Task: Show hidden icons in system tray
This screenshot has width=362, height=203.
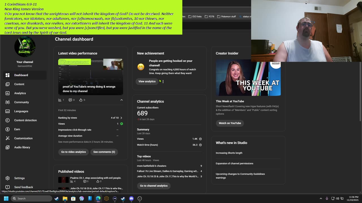Action: pos(321,198)
